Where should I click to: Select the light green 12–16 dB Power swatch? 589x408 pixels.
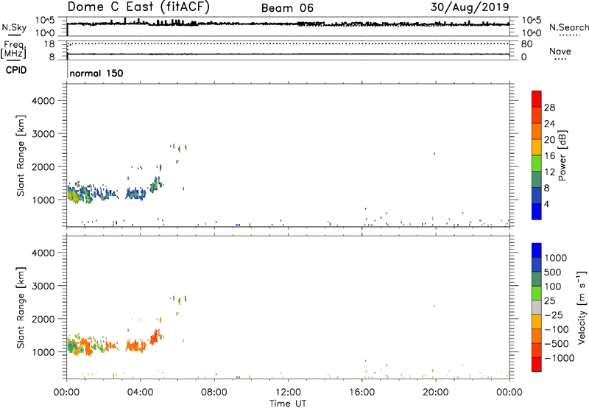(537, 163)
